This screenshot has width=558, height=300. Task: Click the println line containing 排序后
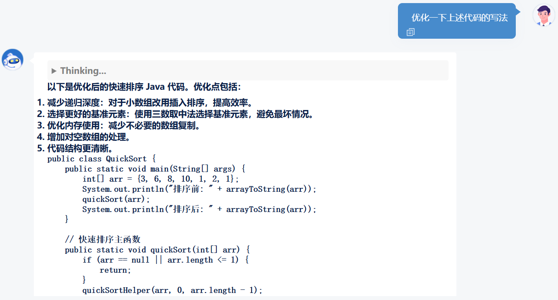[199, 209]
